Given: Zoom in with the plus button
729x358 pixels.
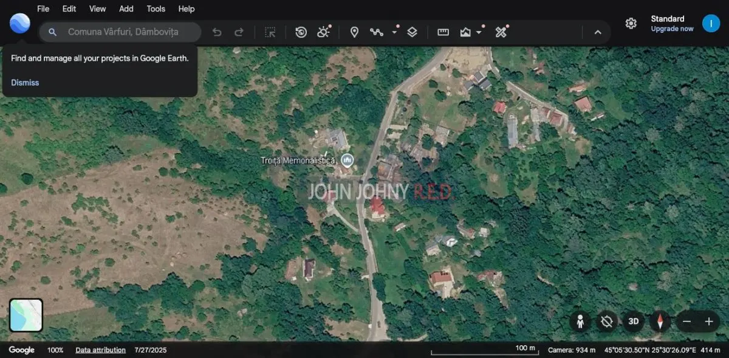Looking at the screenshot, I should pyautogui.click(x=708, y=322).
